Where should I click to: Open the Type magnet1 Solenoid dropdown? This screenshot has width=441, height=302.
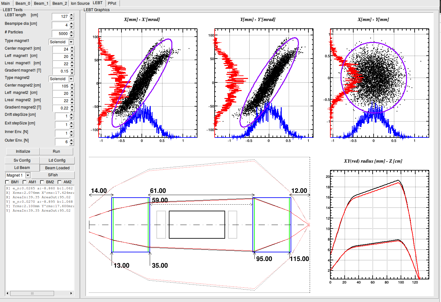tap(71, 42)
